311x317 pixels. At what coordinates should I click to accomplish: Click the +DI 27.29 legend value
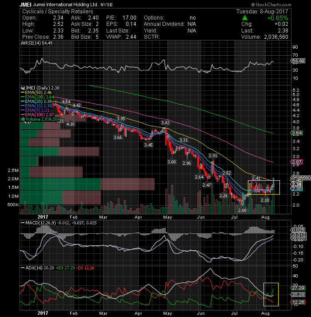click(x=65, y=268)
